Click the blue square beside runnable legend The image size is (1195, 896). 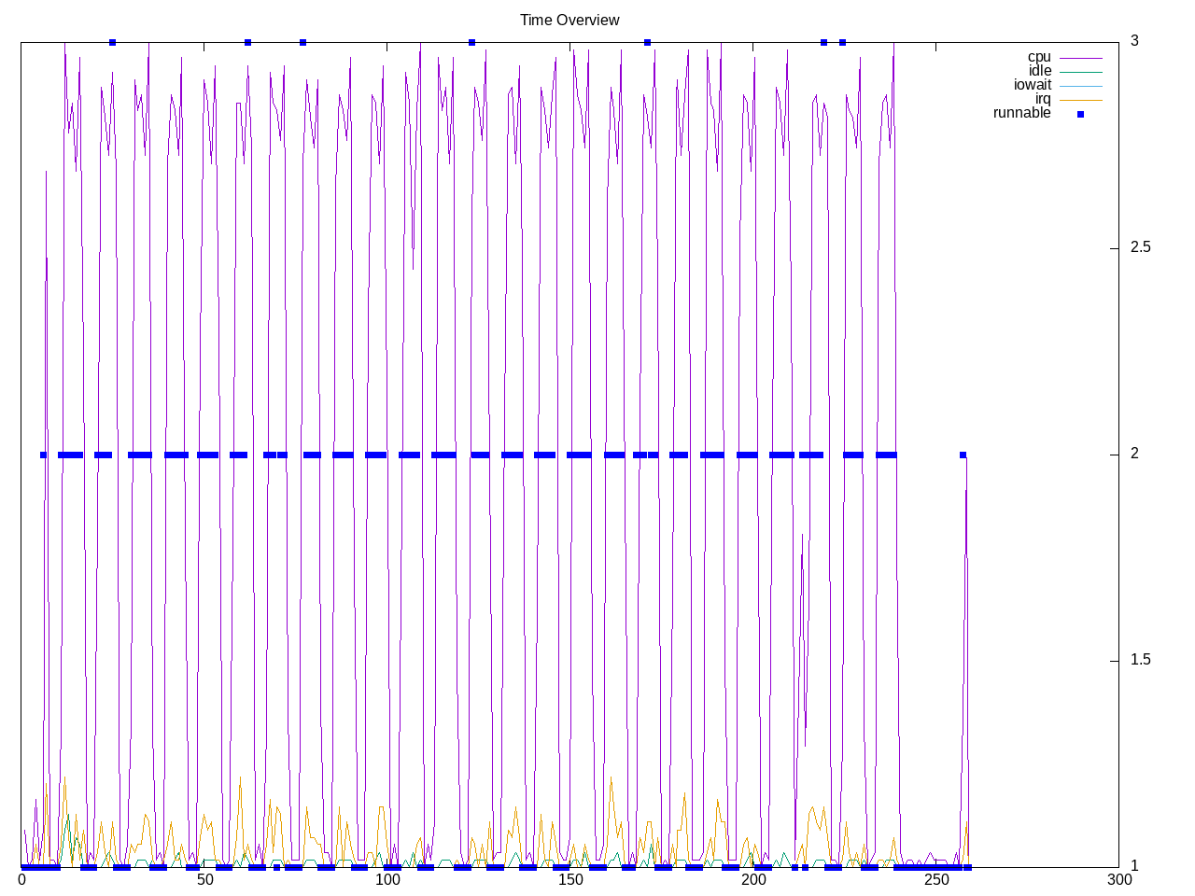point(1080,114)
